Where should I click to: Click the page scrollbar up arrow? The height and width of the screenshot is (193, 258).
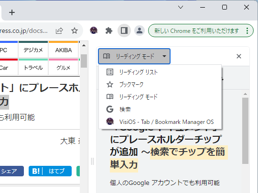click(x=84, y=45)
